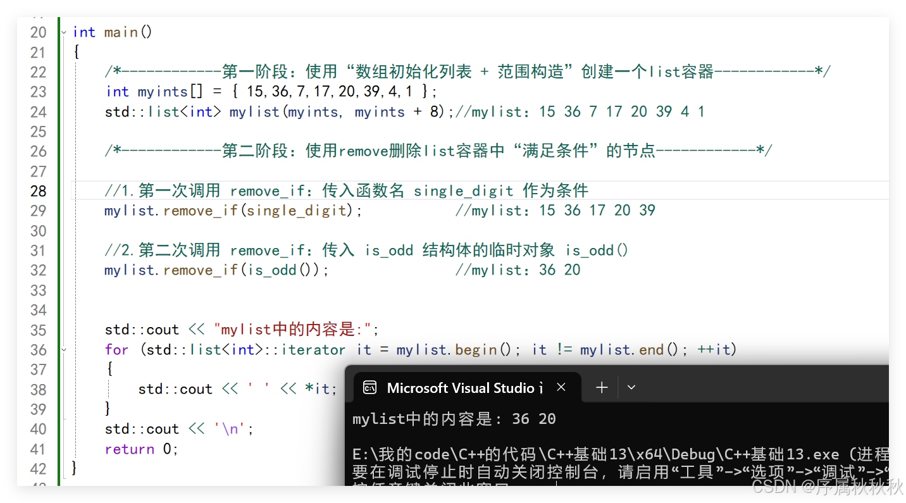Click the green change bar beside line 36
Viewport: 906px width, 503px height.
(61, 349)
